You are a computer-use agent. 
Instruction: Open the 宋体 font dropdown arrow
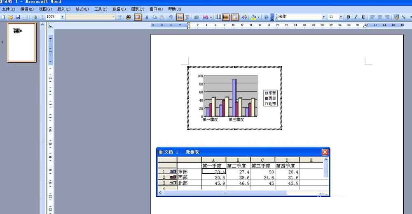pos(324,17)
